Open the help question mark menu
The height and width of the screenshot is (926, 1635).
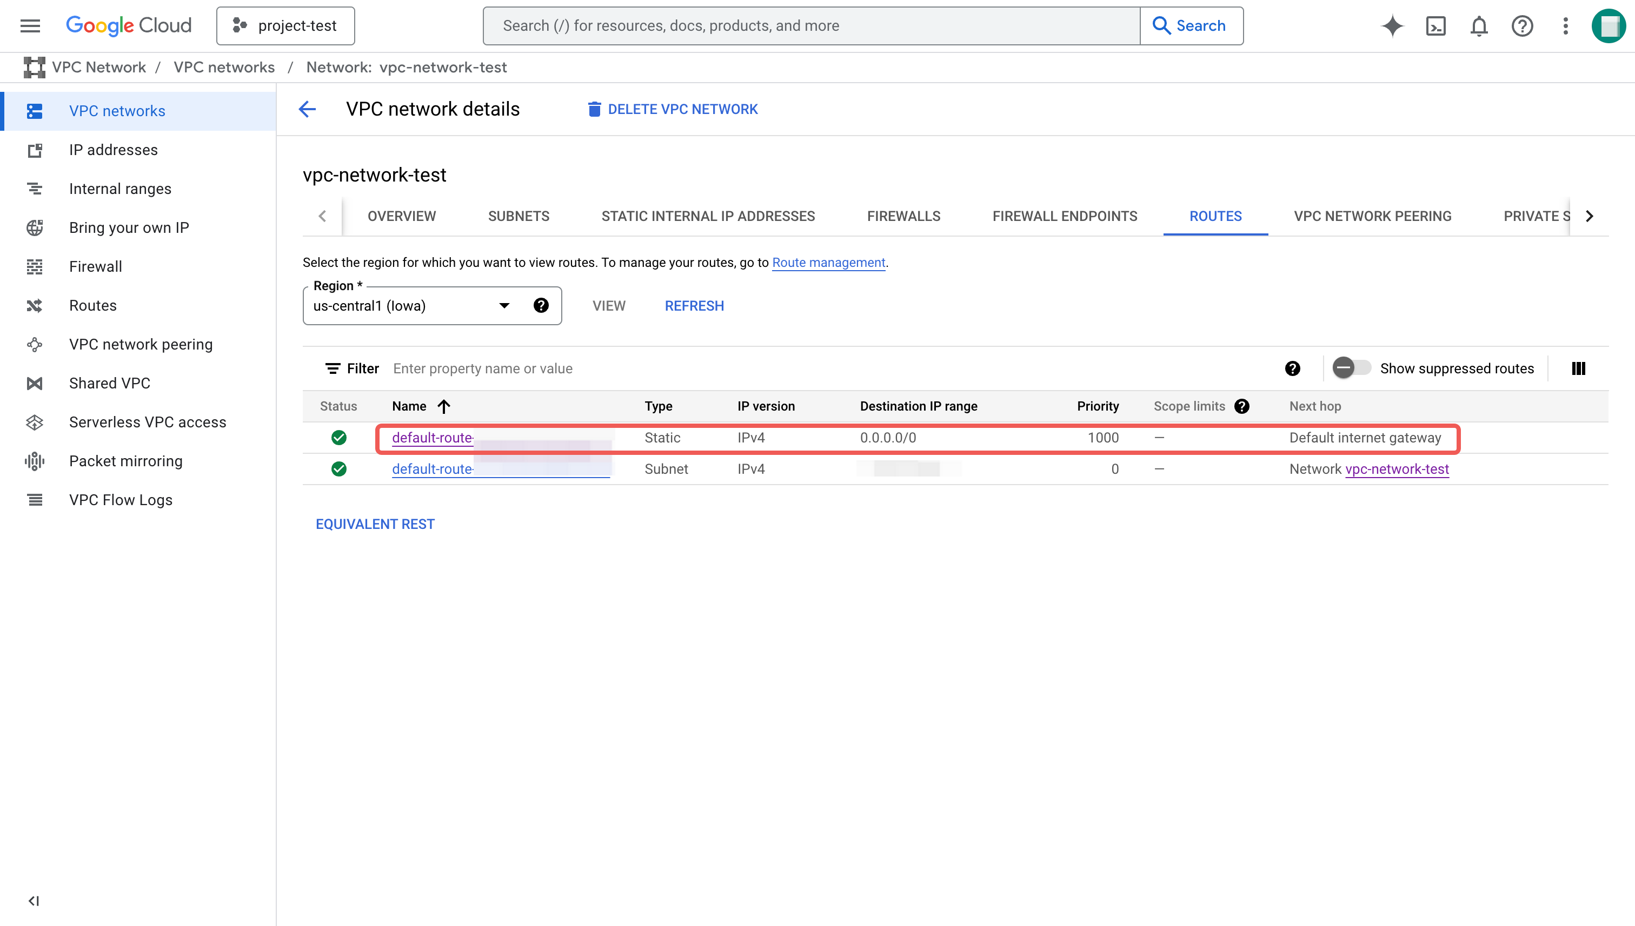click(x=1523, y=26)
